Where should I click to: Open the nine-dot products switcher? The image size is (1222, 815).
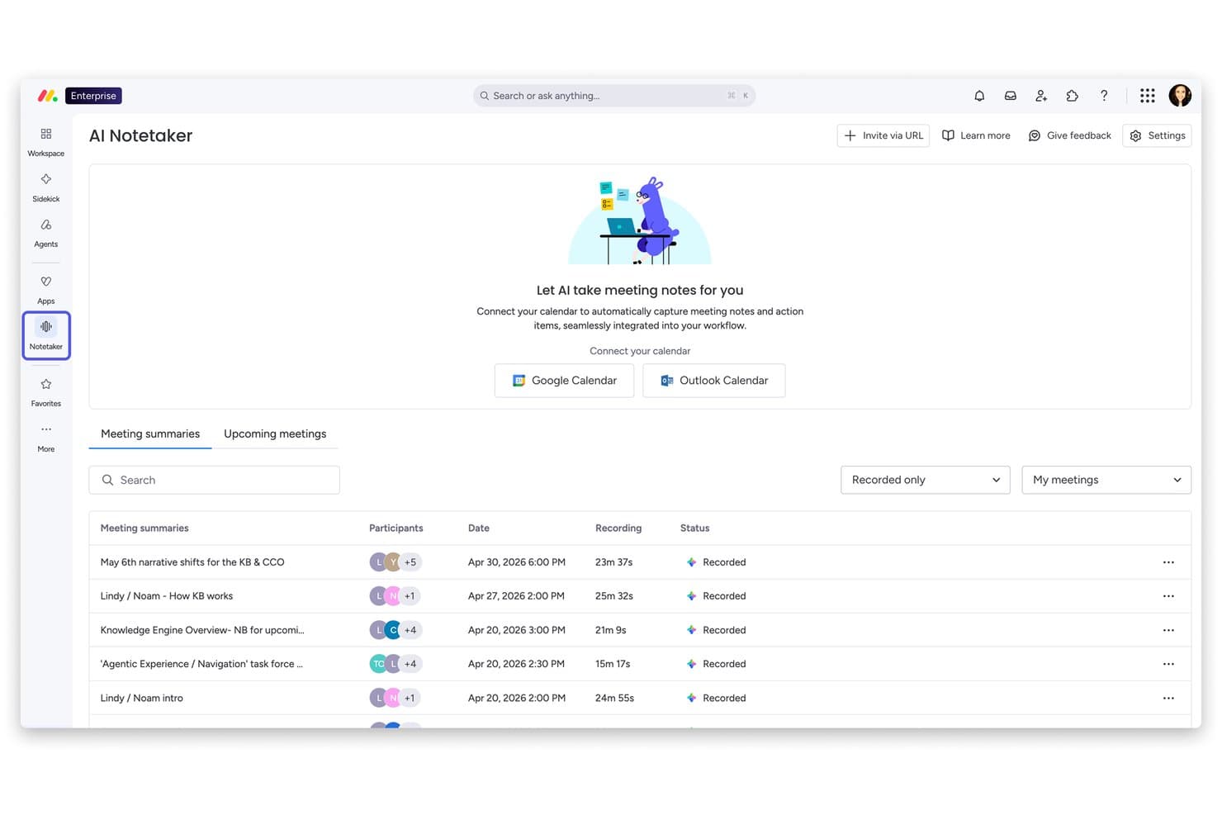tap(1147, 96)
